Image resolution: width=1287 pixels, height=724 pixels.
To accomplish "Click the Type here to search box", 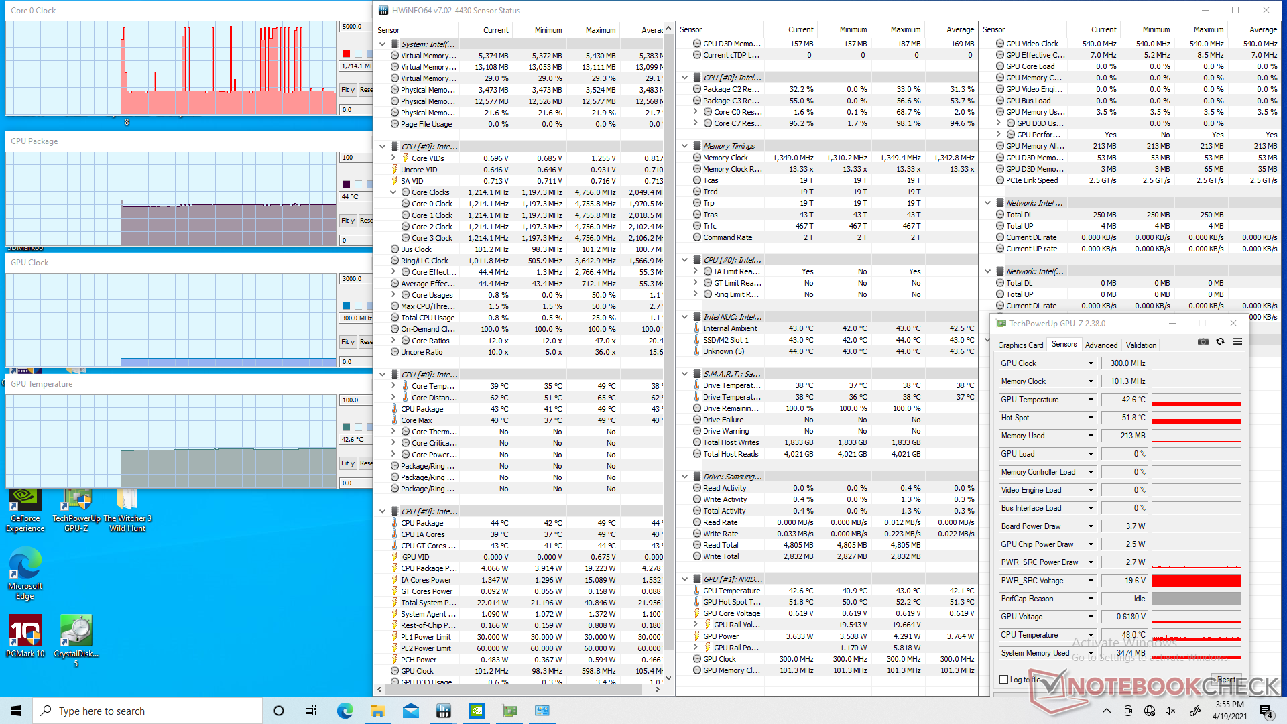I will pos(147,711).
